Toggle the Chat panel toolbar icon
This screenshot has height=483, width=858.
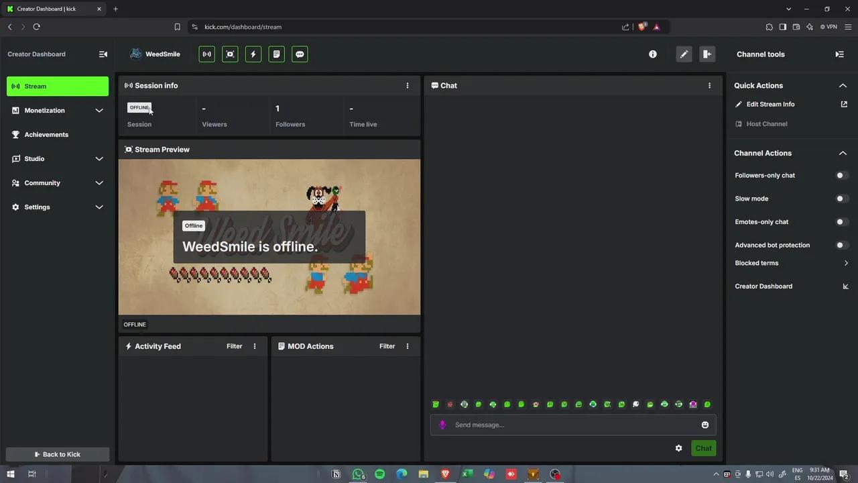pos(300,54)
